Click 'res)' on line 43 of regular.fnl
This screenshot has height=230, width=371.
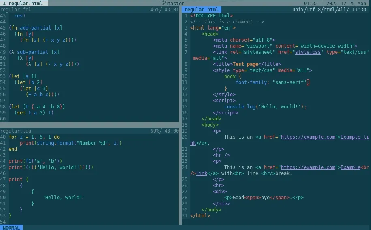(19, 16)
